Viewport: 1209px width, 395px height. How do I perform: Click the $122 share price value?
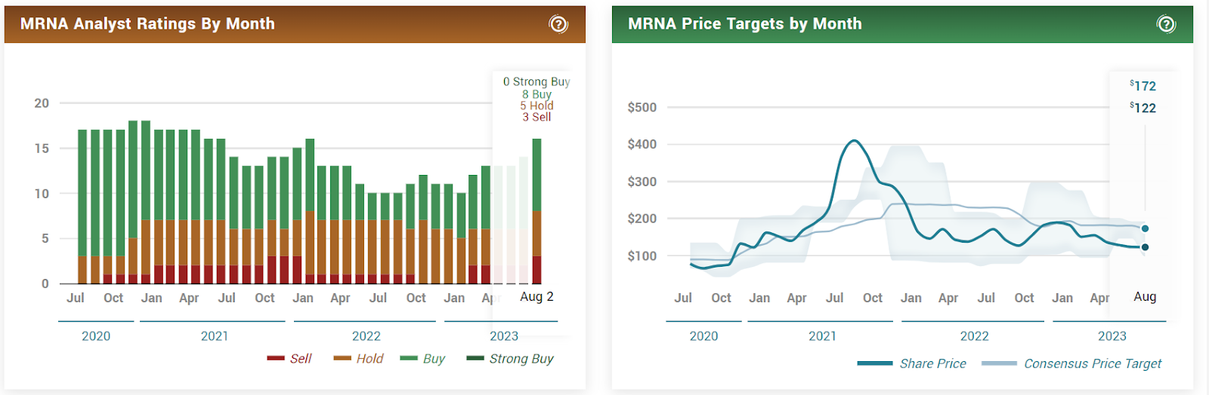coord(1143,108)
